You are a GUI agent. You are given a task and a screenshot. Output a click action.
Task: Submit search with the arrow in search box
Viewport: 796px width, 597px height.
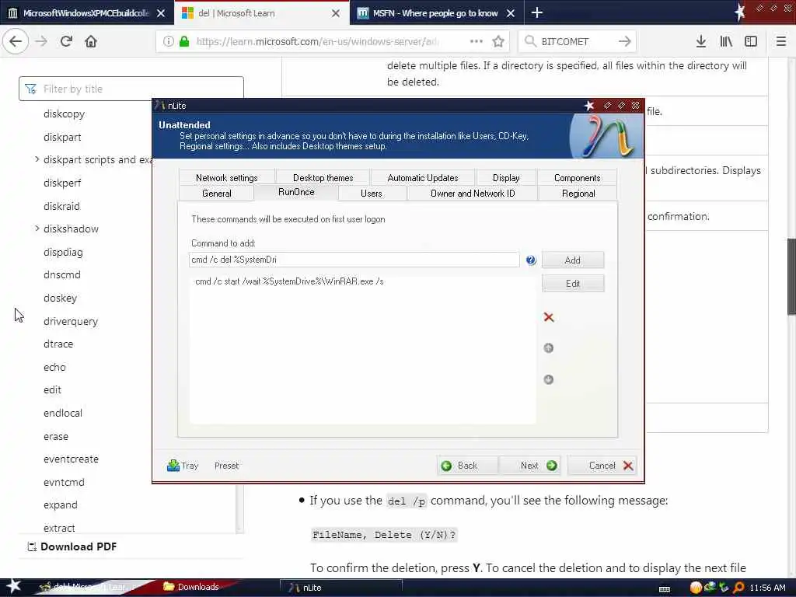pyautogui.click(x=624, y=41)
